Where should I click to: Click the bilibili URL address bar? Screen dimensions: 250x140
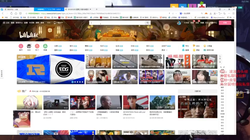point(81,13)
